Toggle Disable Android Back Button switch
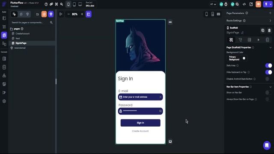This screenshot has width=274, height=154. point(268,79)
